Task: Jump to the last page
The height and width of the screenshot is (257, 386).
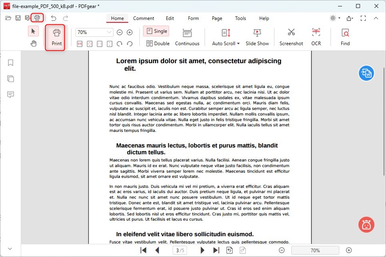Action: tap(216, 250)
